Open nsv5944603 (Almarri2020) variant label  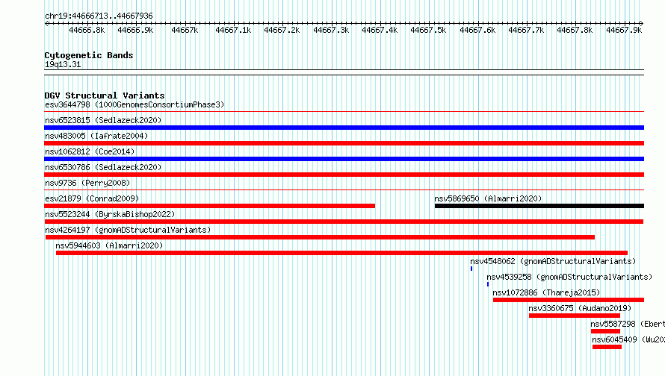pos(109,245)
